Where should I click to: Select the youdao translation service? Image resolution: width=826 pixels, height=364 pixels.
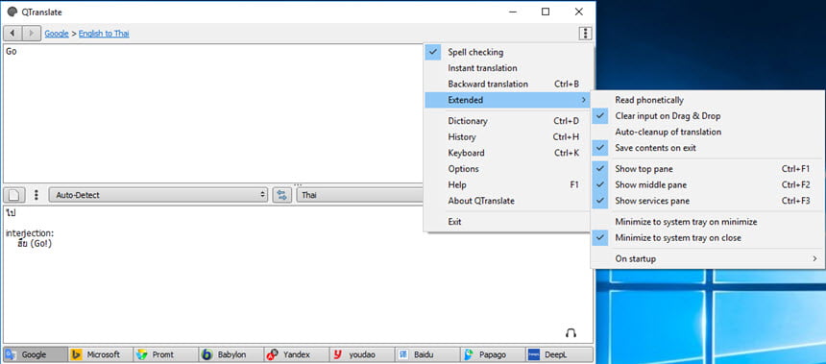click(362, 354)
